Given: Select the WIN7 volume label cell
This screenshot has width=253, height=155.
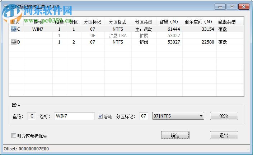Looking at the screenshot, I should 38,29.
